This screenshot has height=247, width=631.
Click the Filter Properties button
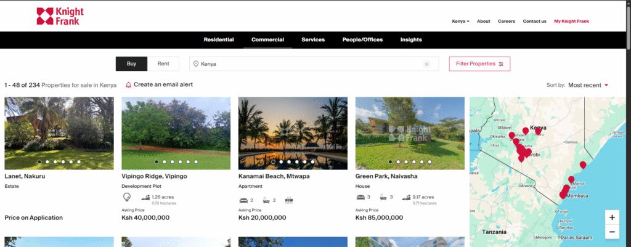coord(479,64)
